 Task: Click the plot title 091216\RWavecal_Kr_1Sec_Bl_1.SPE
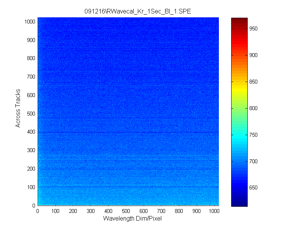[x=138, y=12]
